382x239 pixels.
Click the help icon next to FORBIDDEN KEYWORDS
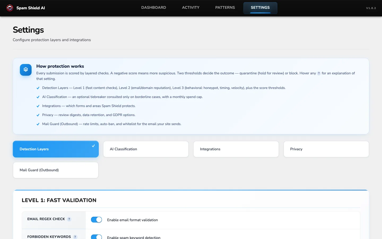coord(75,237)
